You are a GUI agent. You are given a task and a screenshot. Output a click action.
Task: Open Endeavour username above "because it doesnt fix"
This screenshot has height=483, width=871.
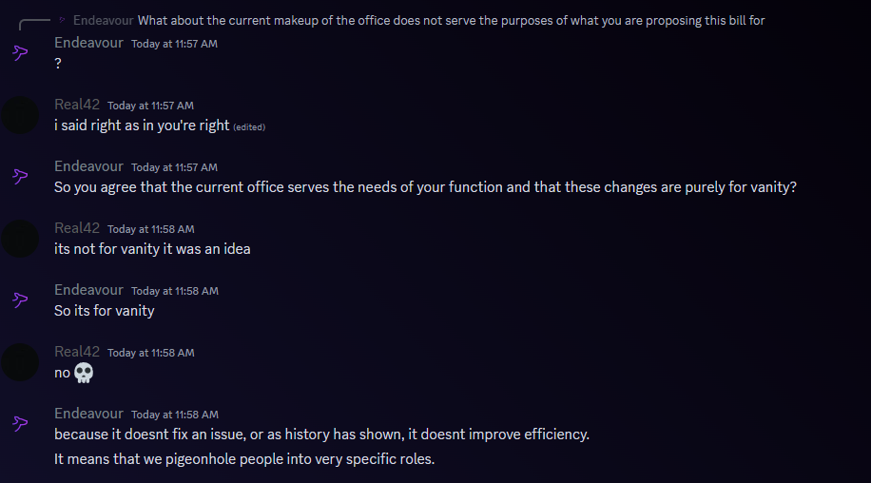pos(88,414)
